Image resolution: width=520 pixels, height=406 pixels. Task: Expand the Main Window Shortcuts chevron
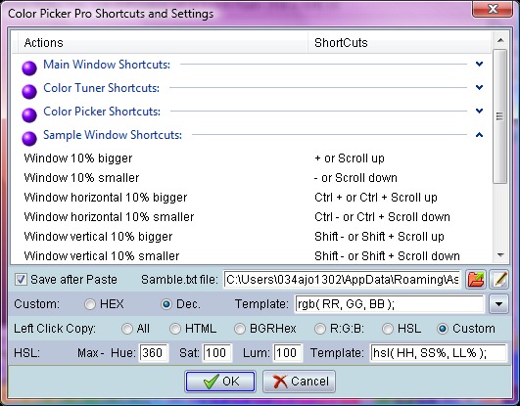pyautogui.click(x=479, y=64)
